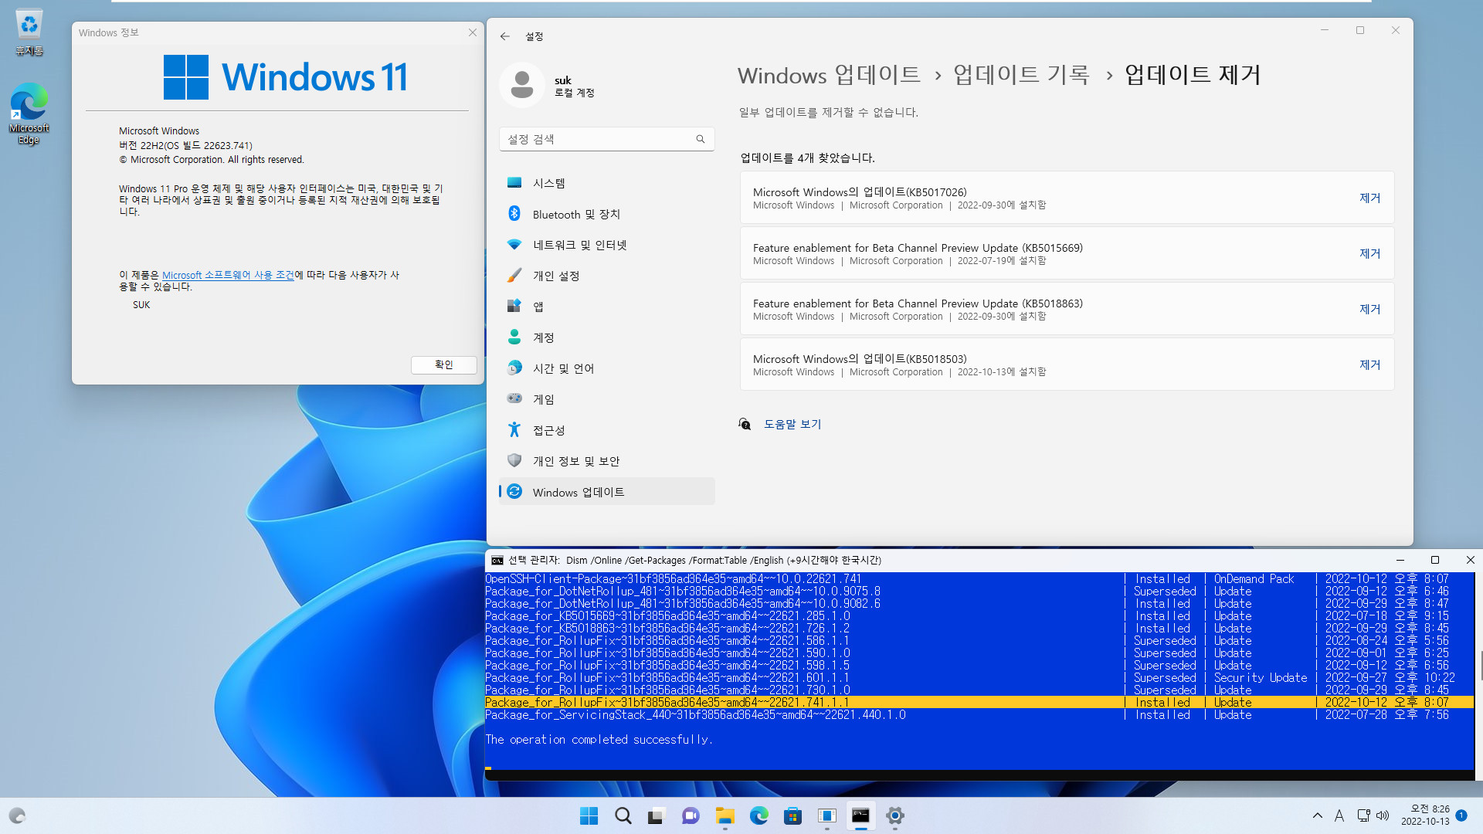Open Bluetooth 및 장치 settings
The image size is (1483, 834).
click(x=607, y=214)
